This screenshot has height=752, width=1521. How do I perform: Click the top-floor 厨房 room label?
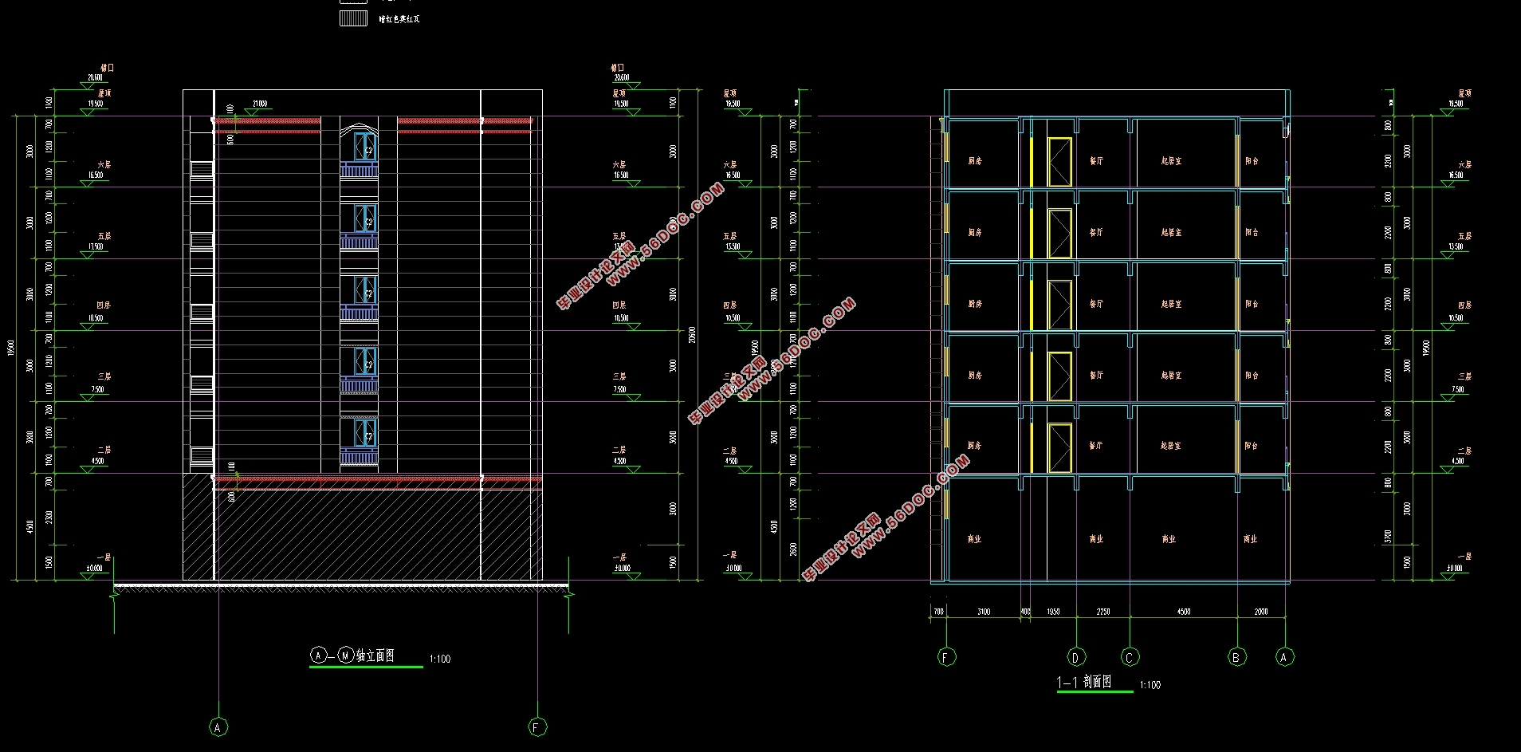975,161
